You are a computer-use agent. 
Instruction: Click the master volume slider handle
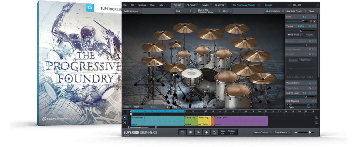[x=310, y=132]
